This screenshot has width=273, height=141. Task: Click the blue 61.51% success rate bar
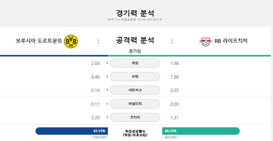point(72,131)
